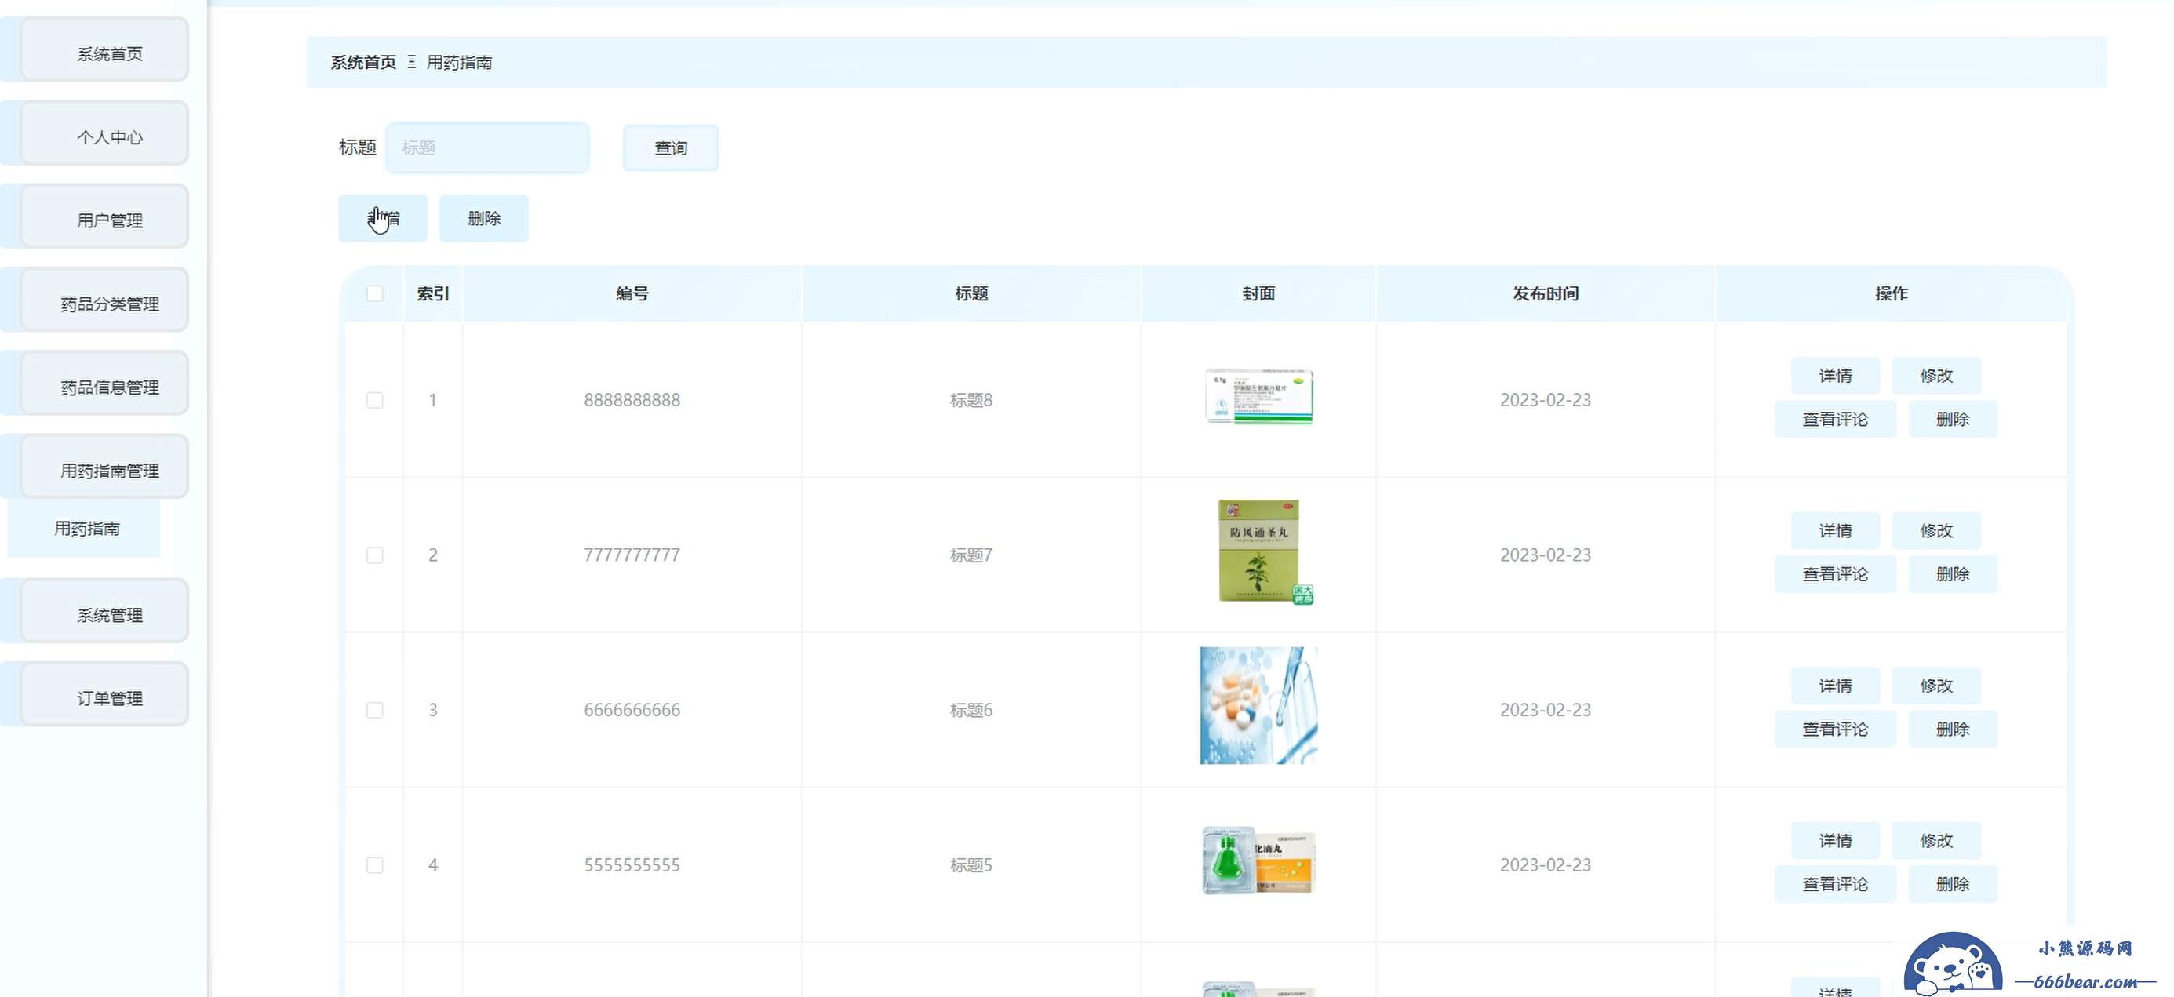Focus the 标题 search input field
The height and width of the screenshot is (997, 2174).
(488, 148)
